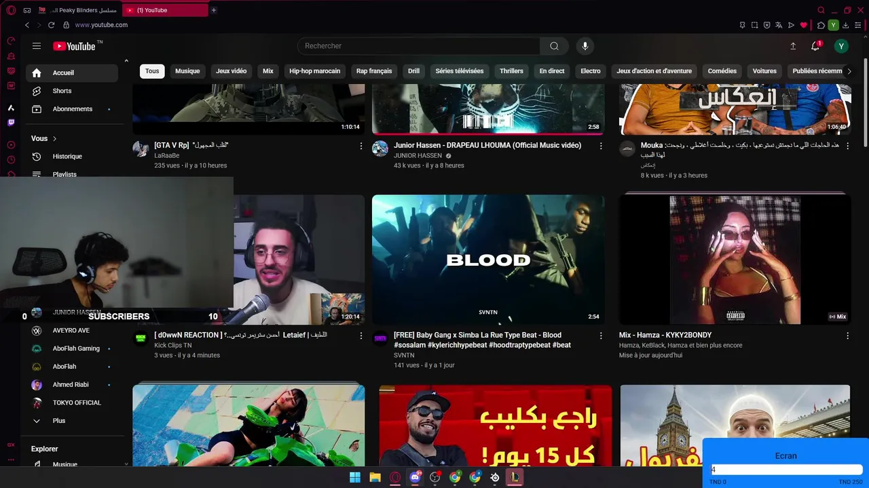Click the heart bookmark icon

[x=804, y=25]
